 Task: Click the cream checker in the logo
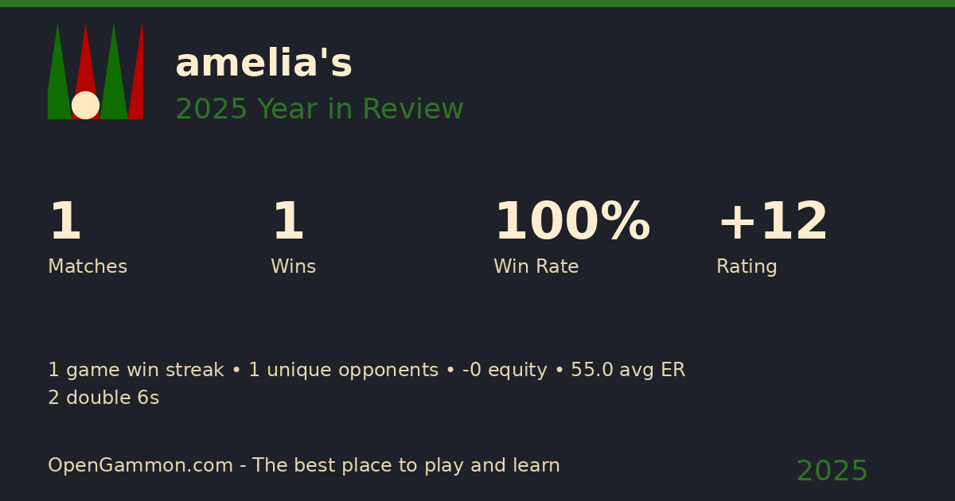pyautogui.click(x=85, y=105)
